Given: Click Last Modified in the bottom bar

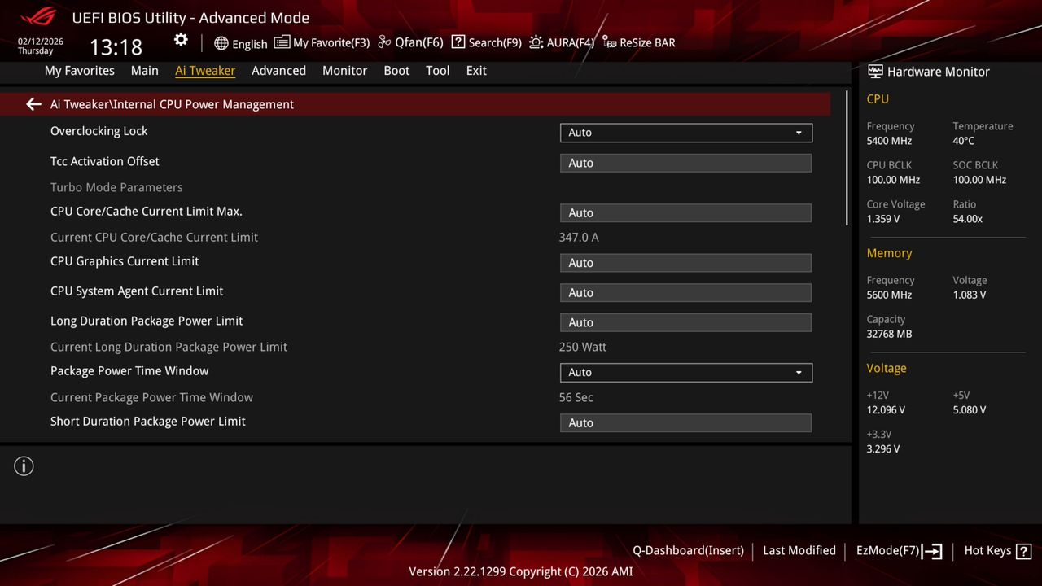Looking at the screenshot, I should [799, 550].
